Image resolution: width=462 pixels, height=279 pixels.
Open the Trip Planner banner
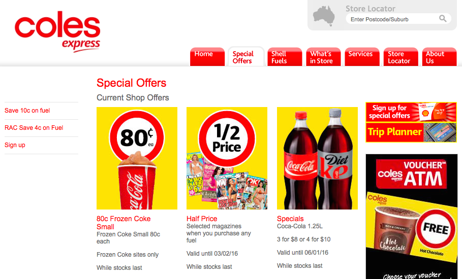pos(411,132)
